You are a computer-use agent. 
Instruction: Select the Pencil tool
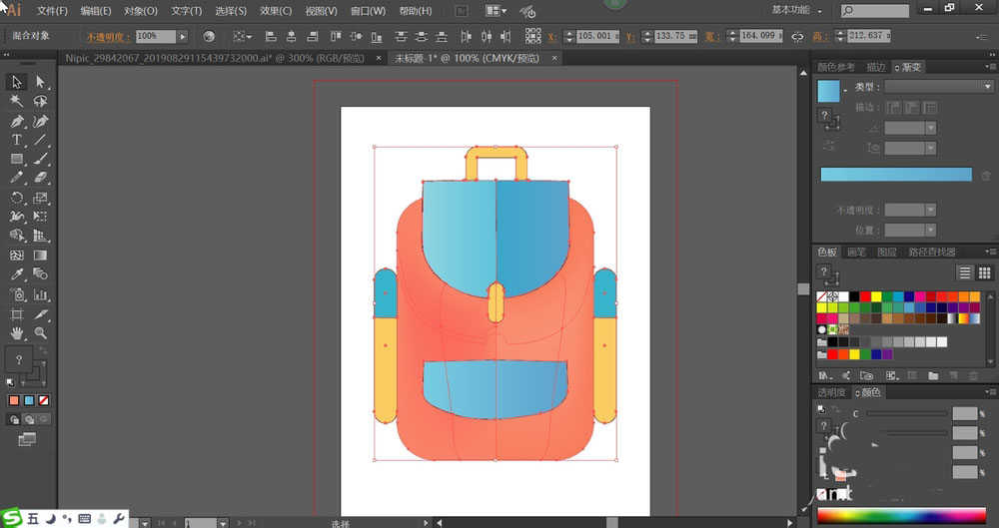[17, 178]
